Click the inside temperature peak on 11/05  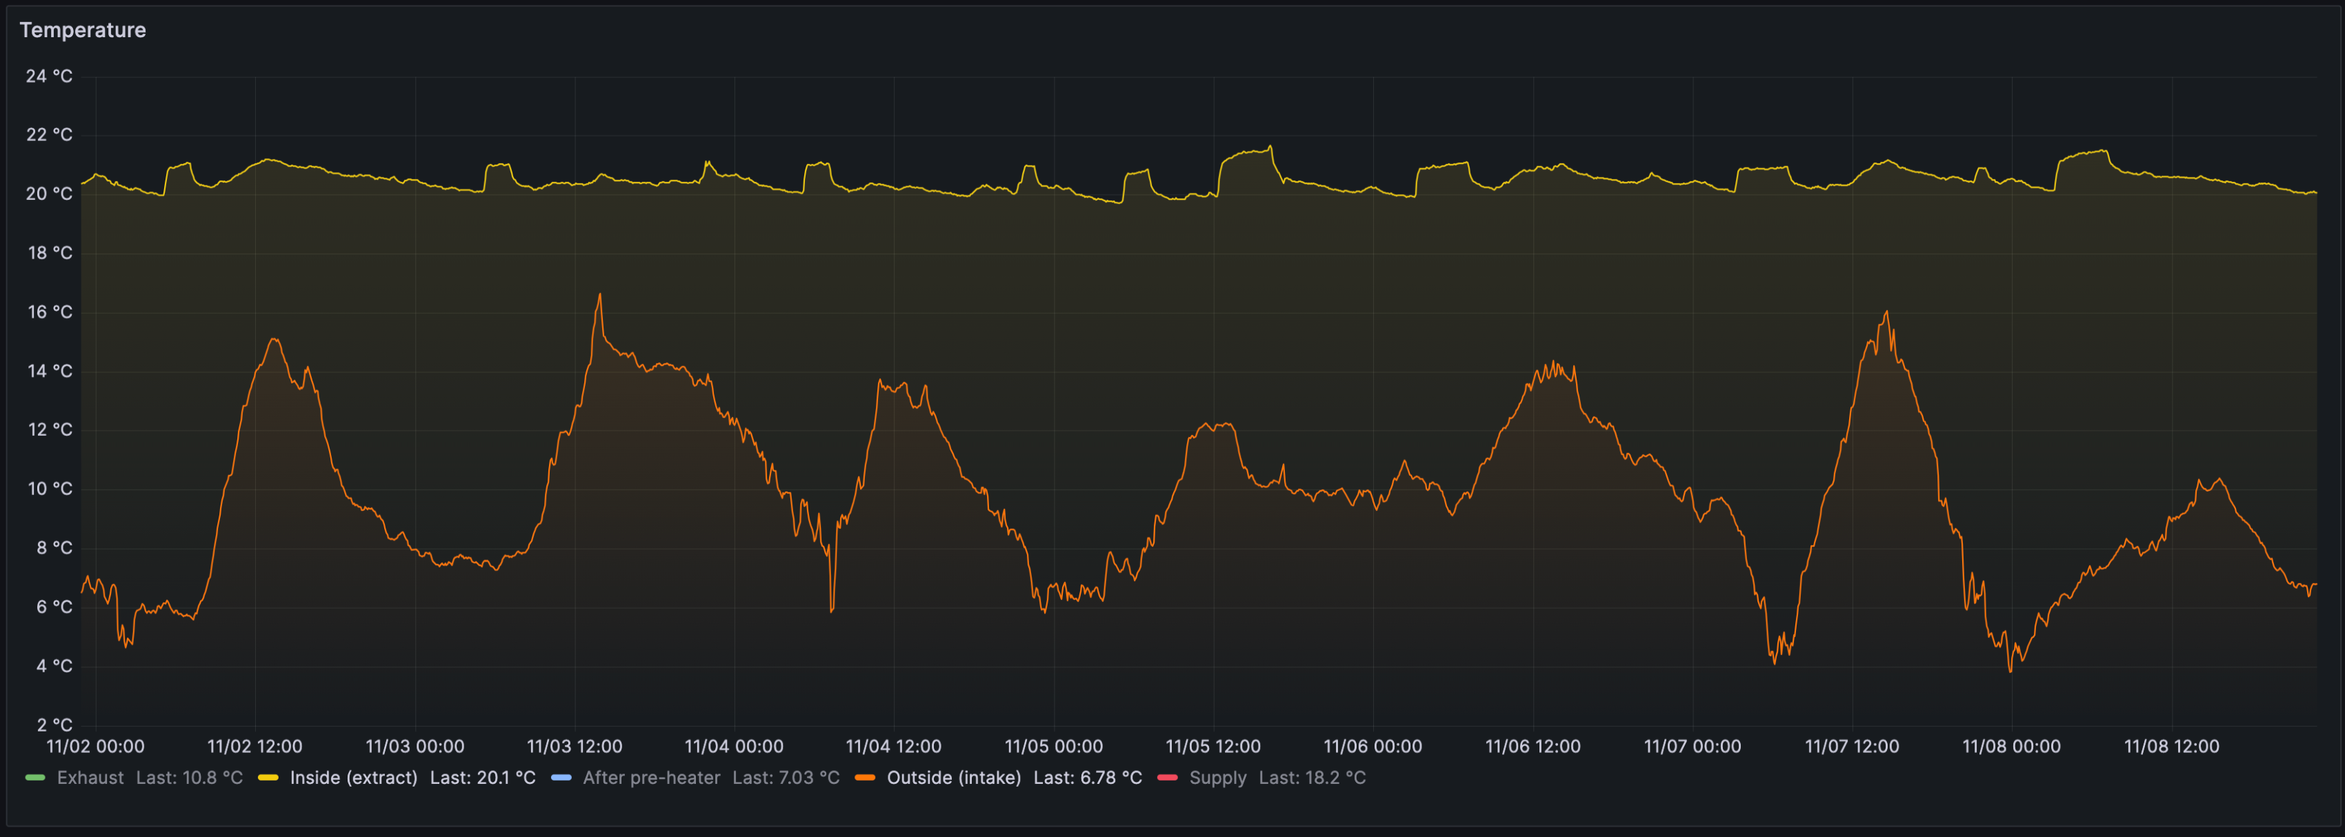(1271, 145)
